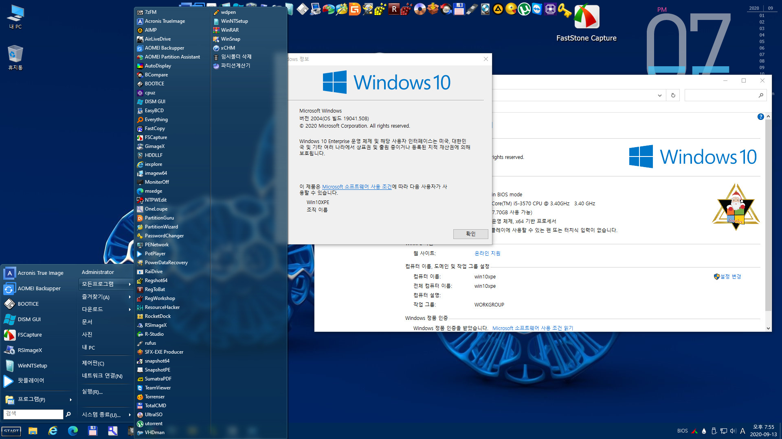Click 확인 in the Windows 정보 dialog
782x439 pixels.
tap(470, 234)
